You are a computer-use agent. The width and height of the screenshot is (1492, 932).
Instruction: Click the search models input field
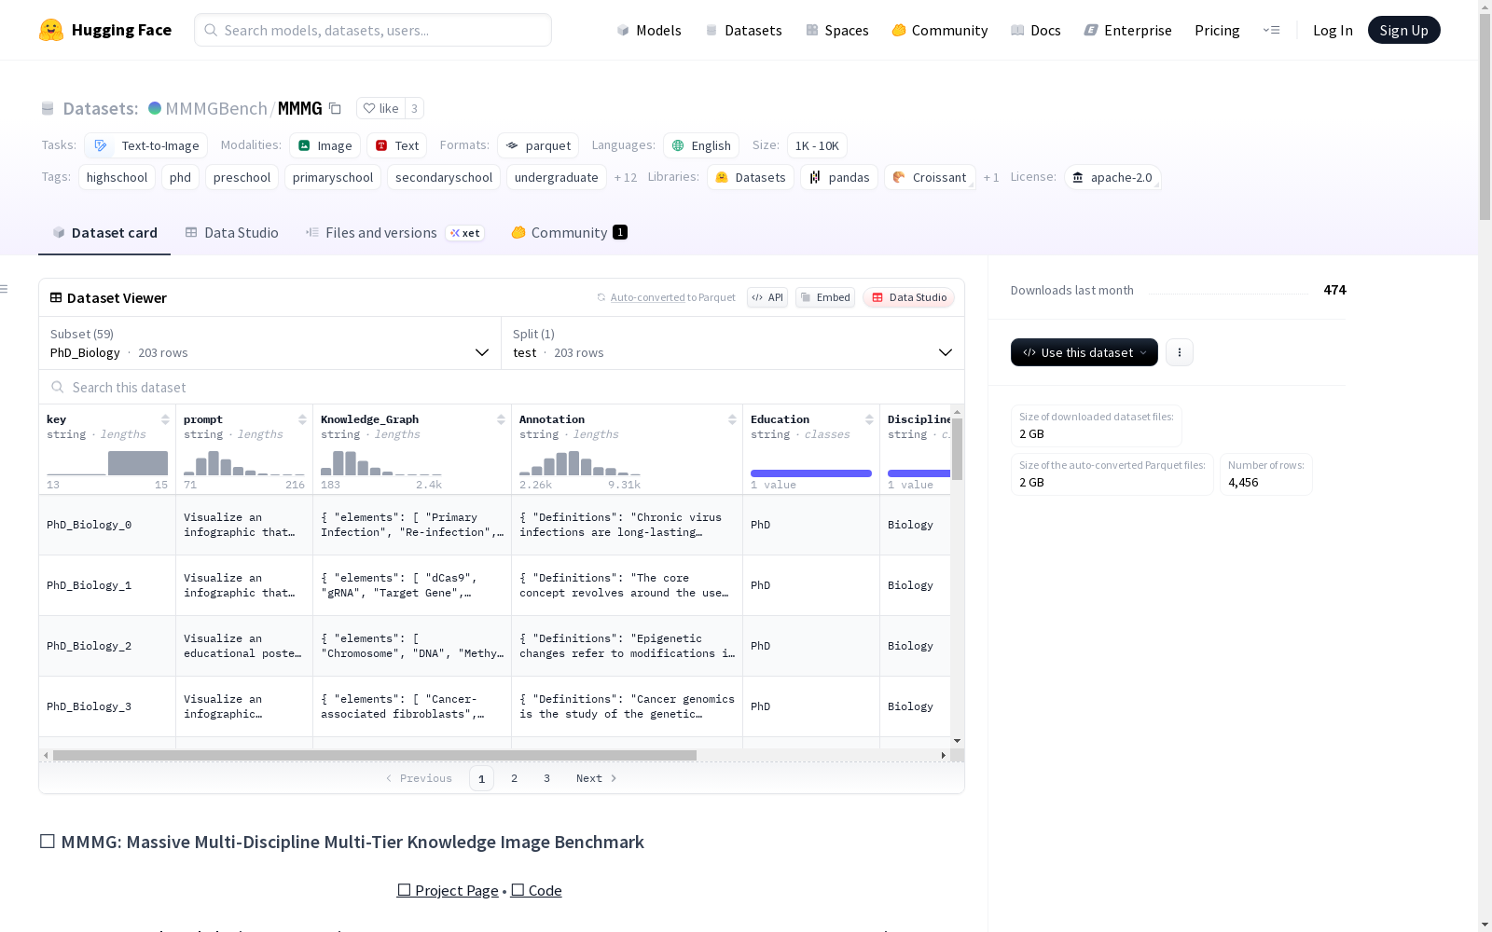point(373,30)
